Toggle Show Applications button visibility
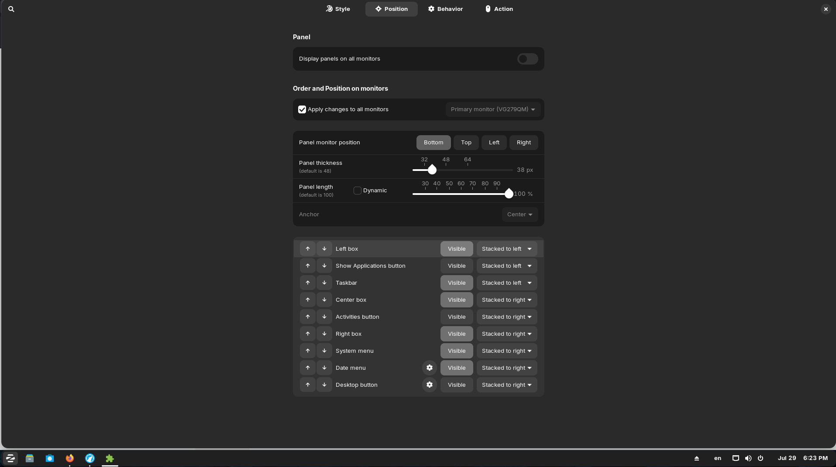The image size is (836, 467). [x=457, y=266]
